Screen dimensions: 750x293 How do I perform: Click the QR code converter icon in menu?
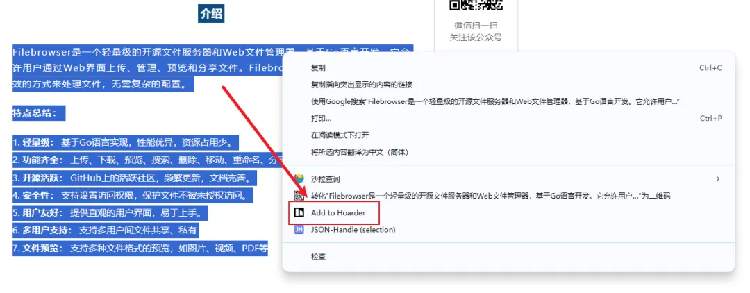coord(299,196)
